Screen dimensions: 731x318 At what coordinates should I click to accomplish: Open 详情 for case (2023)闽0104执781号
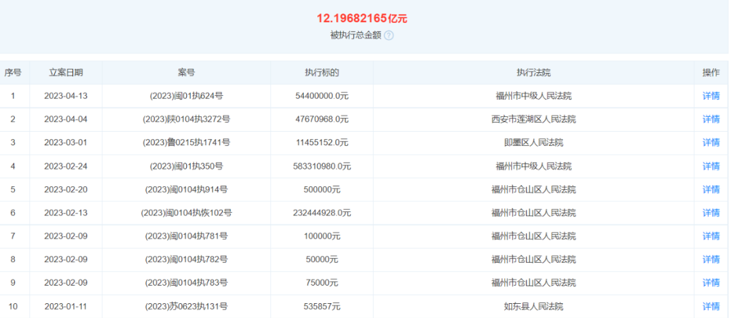point(711,236)
